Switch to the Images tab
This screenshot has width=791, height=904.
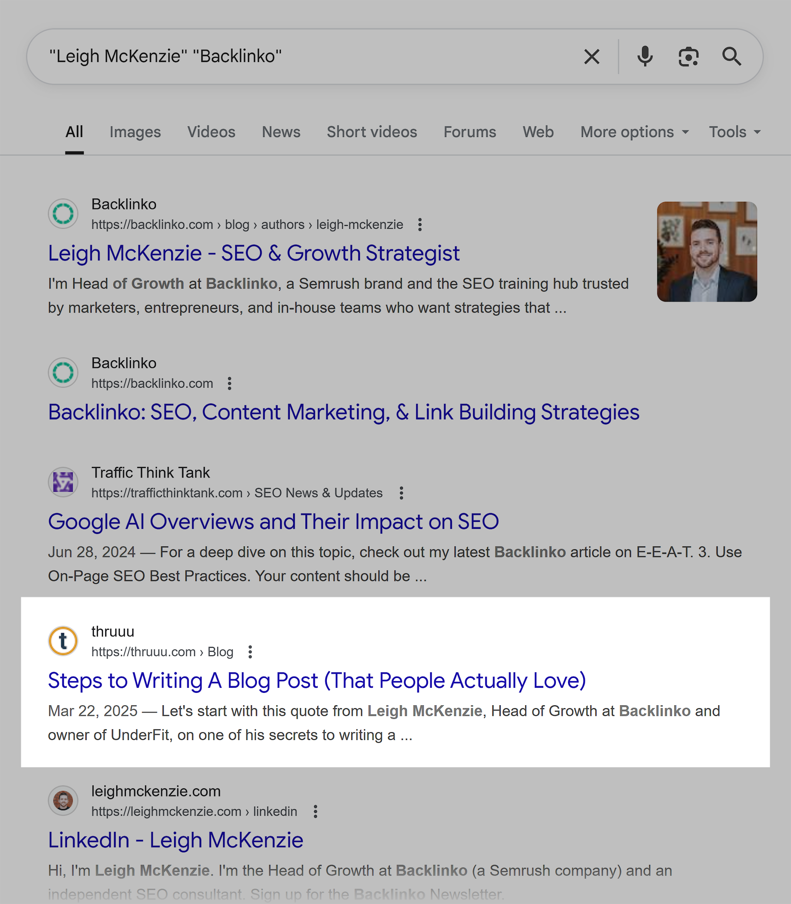tap(135, 132)
